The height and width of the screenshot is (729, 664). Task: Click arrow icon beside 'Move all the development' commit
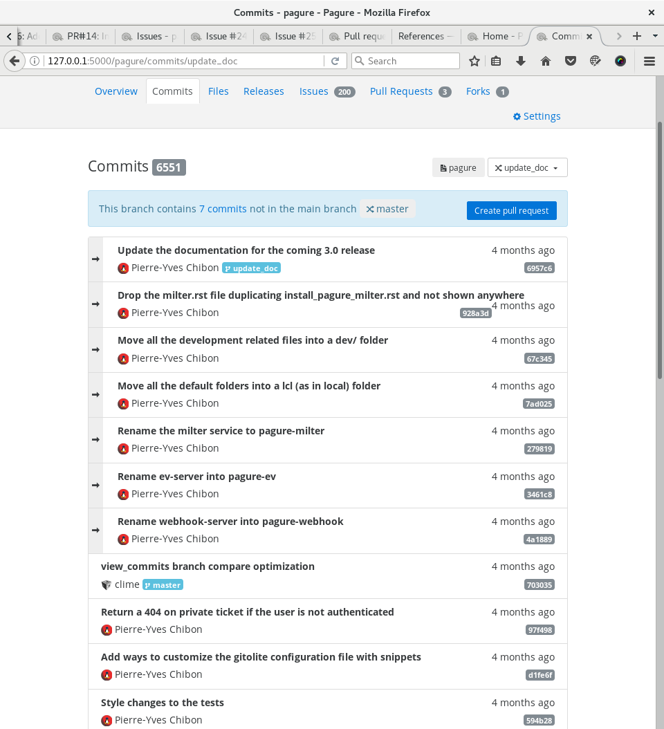click(x=95, y=349)
